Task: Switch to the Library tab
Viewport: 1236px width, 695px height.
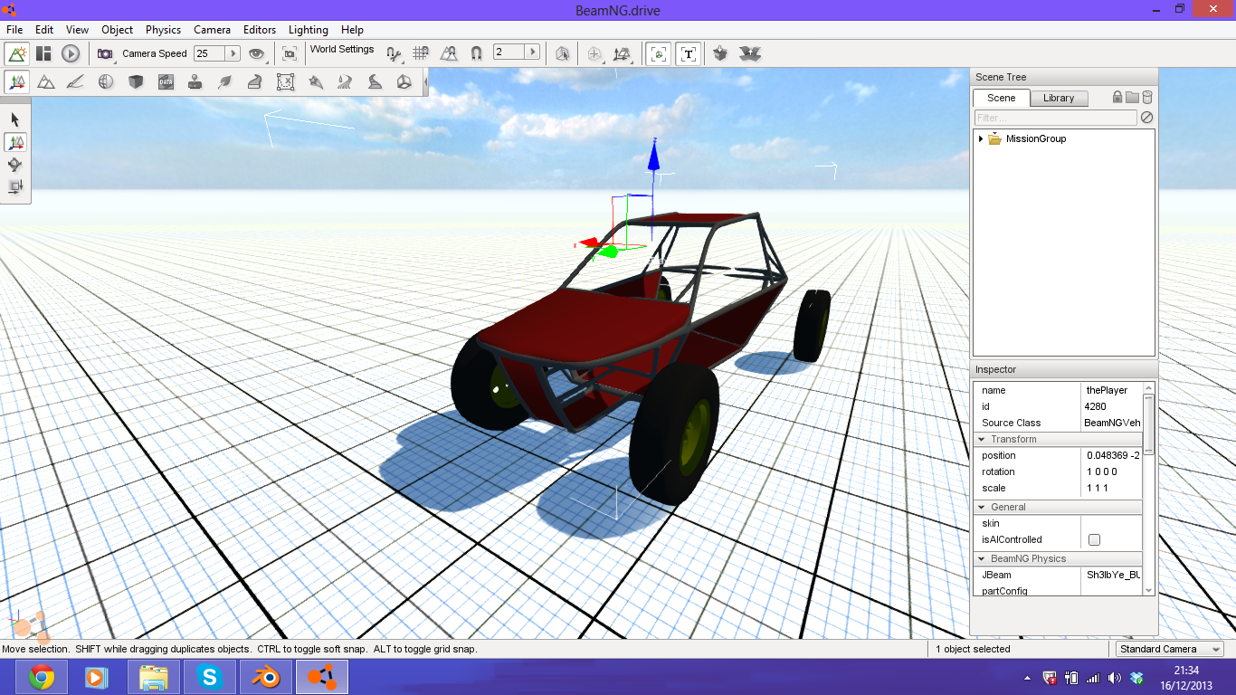Action: [x=1059, y=99]
